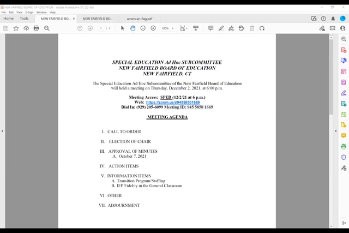
Task: Open Export PDF tool in right pane
Action: coord(344,61)
